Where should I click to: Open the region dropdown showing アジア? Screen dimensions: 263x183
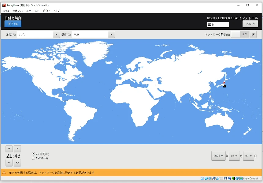coord(56,34)
